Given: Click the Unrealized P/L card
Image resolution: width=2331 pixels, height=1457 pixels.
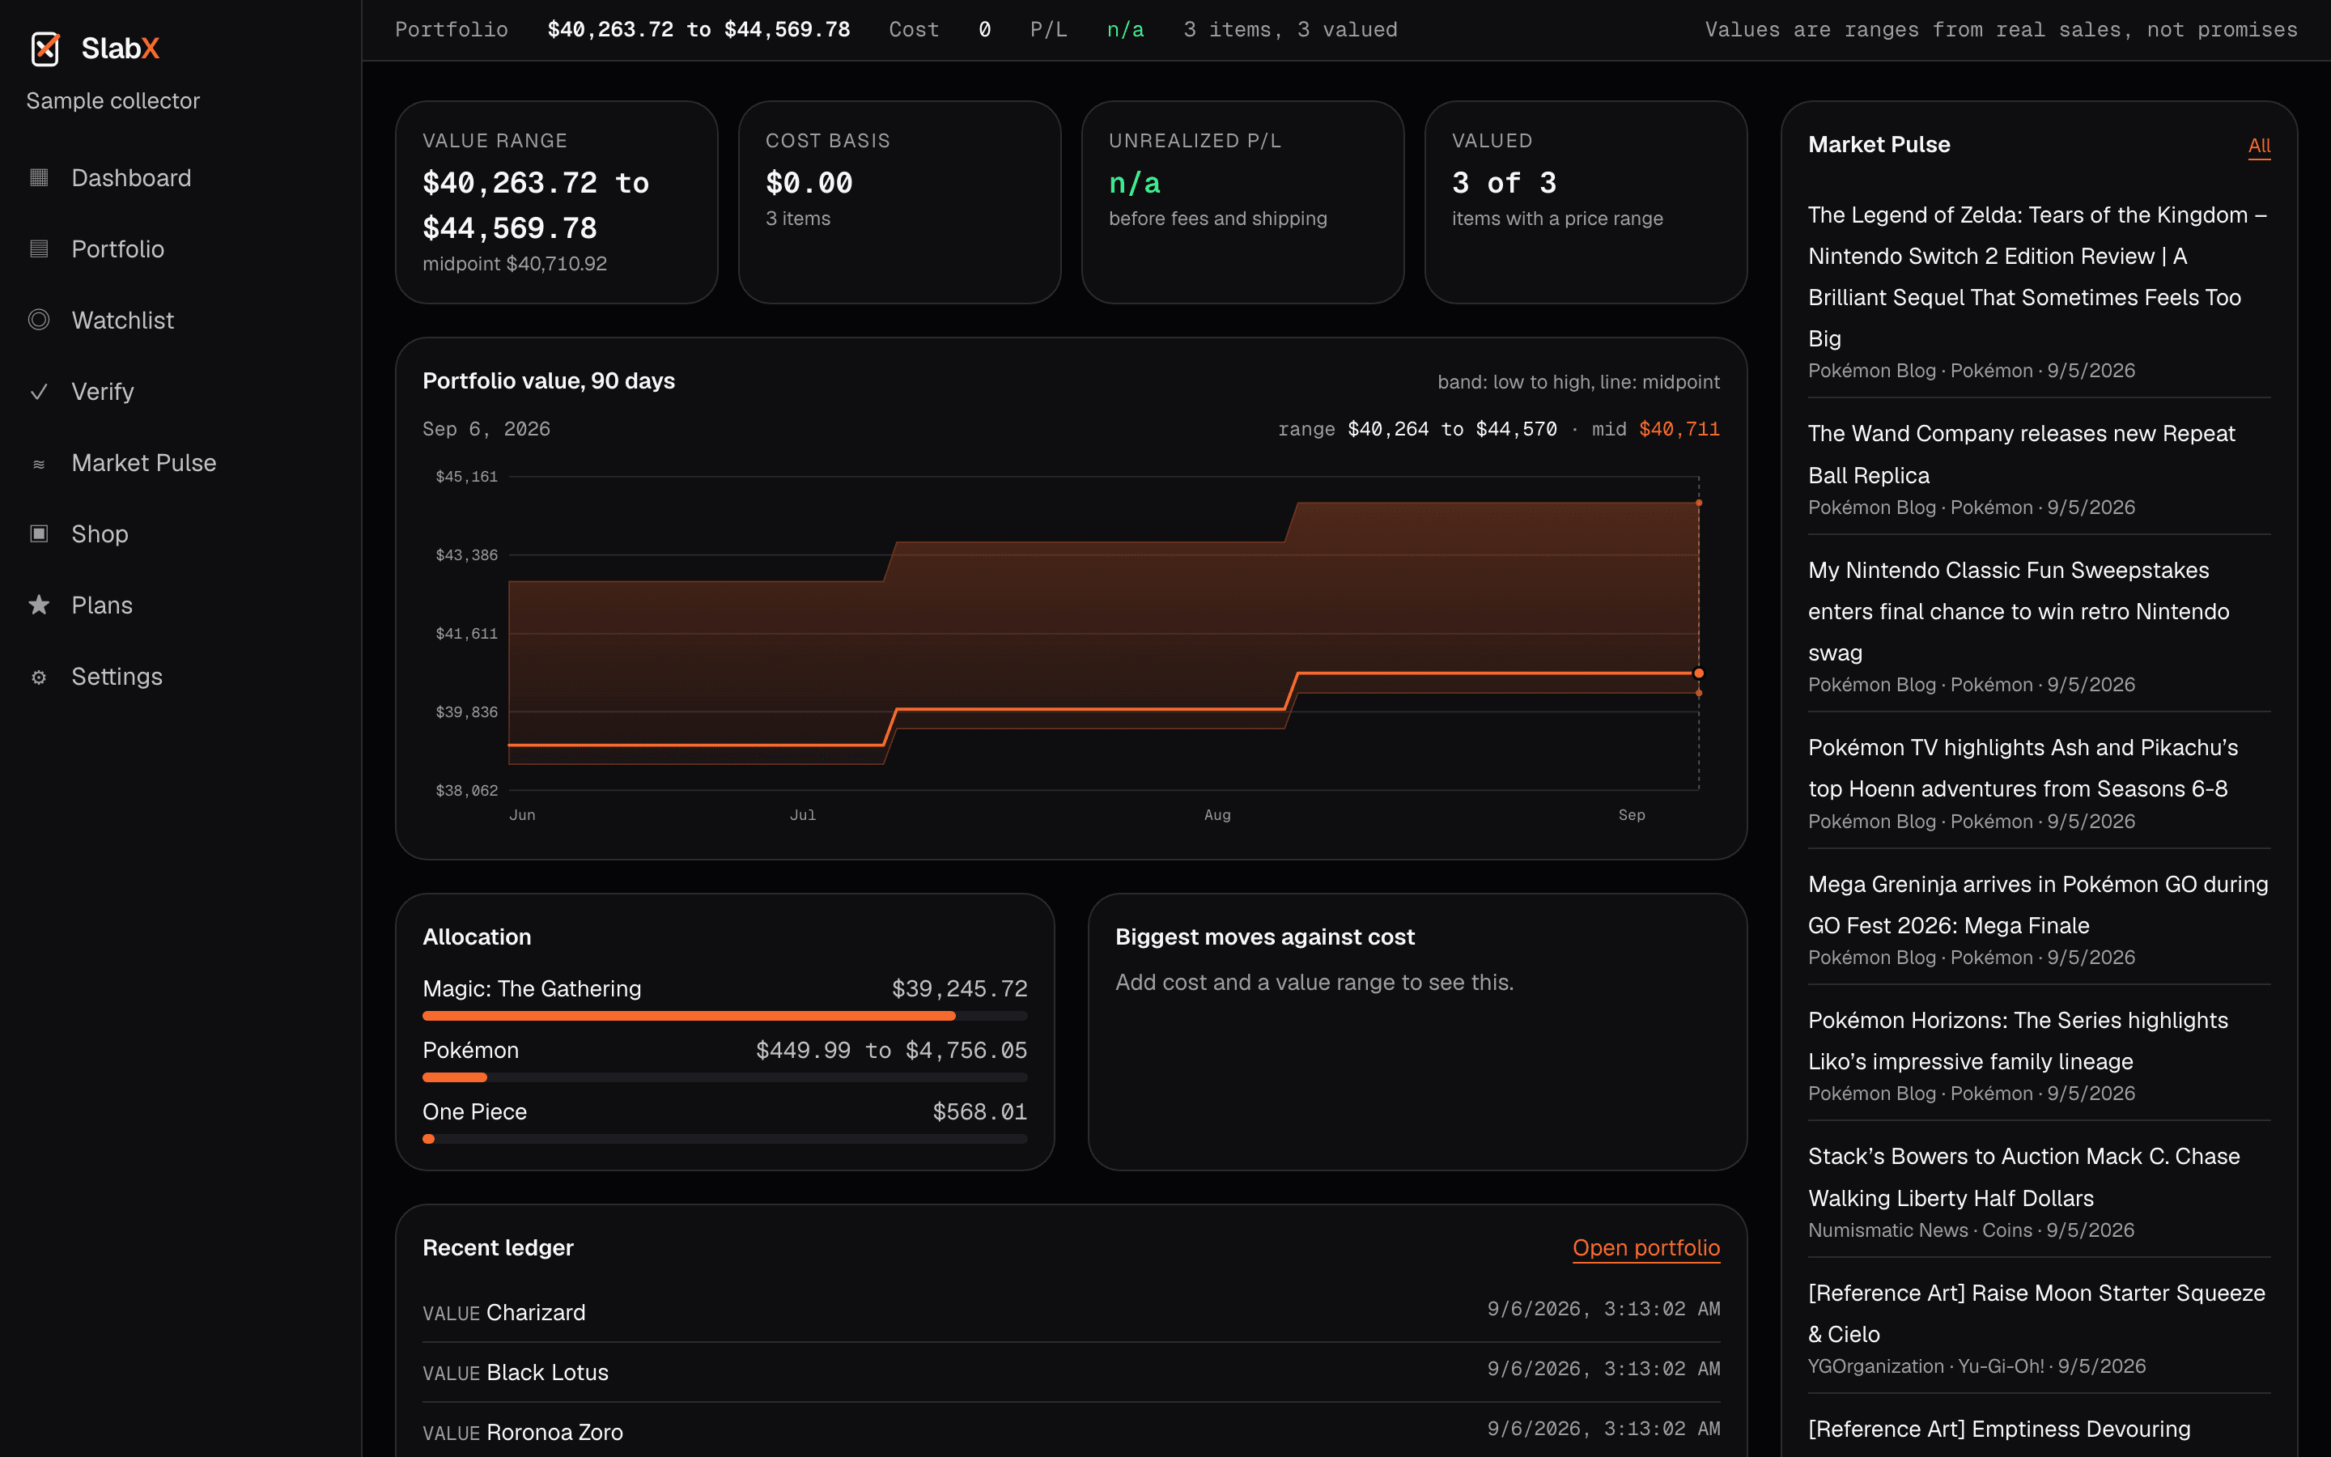Looking at the screenshot, I should click(1242, 202).
